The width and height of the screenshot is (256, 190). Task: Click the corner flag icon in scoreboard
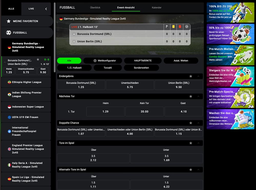click(167, 27)
